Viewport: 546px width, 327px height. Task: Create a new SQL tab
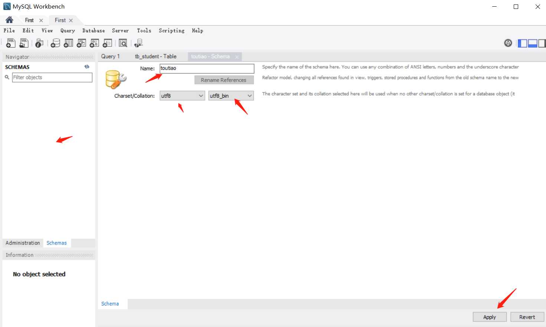coord(11,43)
